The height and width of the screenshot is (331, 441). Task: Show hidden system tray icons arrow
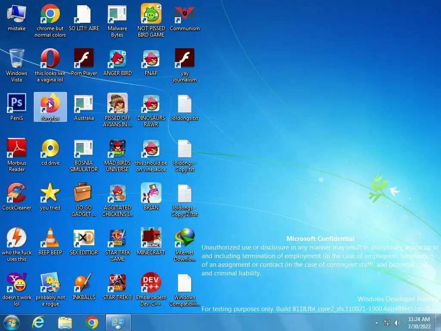(x=376, y=323)
